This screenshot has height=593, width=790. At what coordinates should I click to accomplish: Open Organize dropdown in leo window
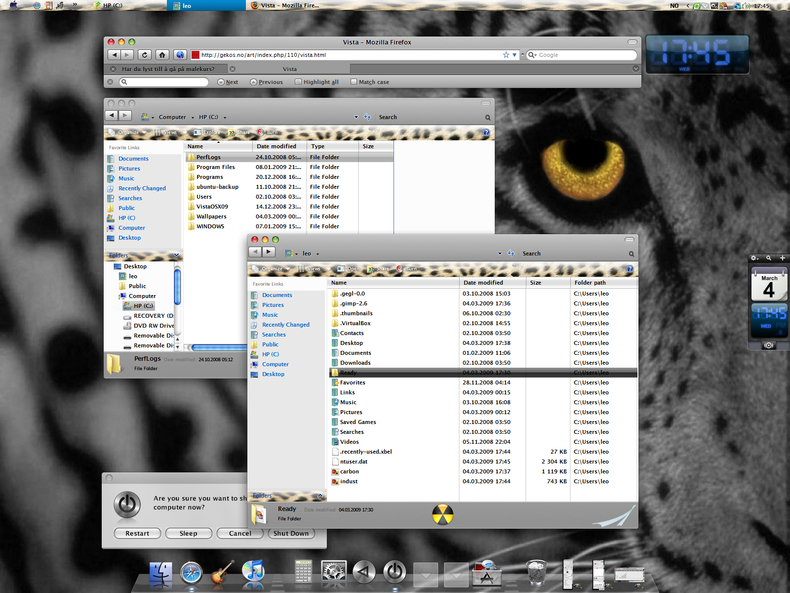(271, 269)
